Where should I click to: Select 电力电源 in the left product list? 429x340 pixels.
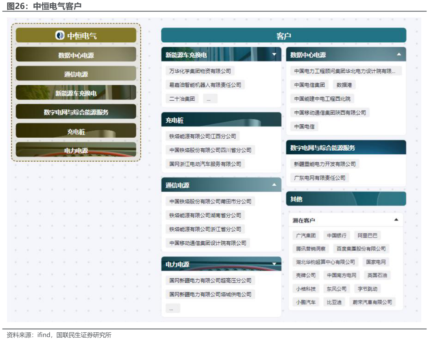click(76, 149)
